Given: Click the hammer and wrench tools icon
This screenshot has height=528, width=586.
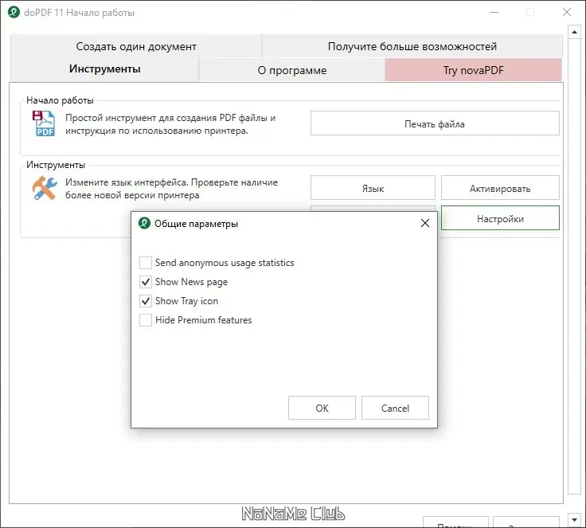Looking at the screenshot, I should 45,188.
